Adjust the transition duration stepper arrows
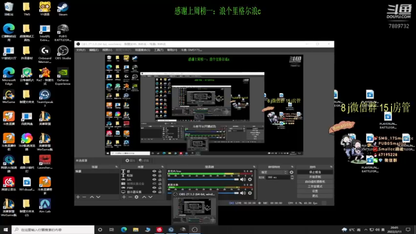 click(292, 177)
